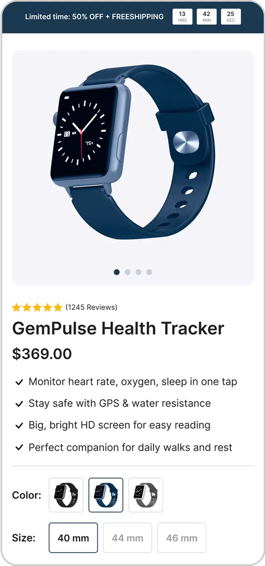The height and width of the screenshot is (566, 265).
Task: Click the five-star rating icons
Action: [x=37, y=307]
